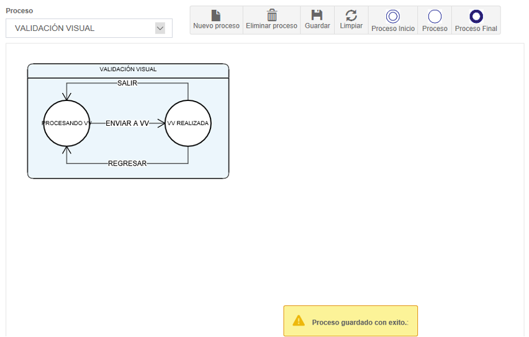Click the REGRESAR transition label

pyautogui.click(x=127, y=164)
